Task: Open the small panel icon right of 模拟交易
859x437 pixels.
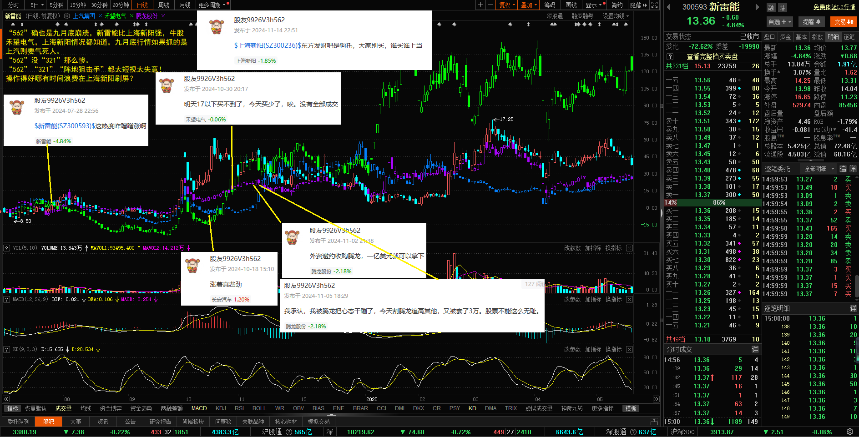Action: pyautogui.click(x=654, y=421)
